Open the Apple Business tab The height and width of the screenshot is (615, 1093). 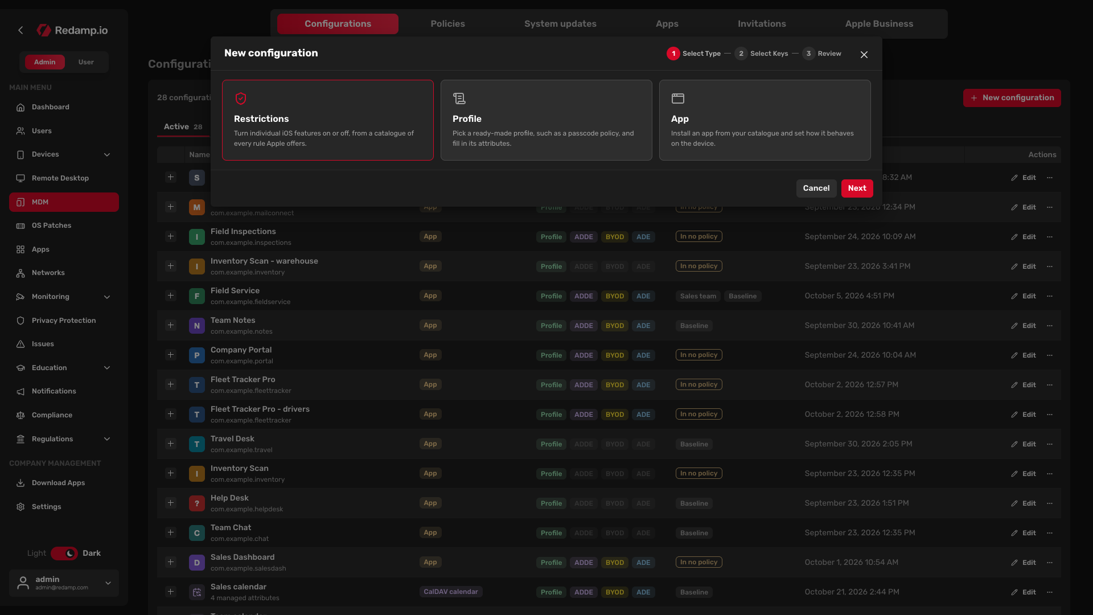879,24
